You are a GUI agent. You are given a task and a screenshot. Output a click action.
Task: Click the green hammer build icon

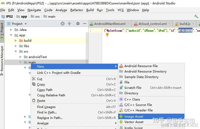pos(196,17)
